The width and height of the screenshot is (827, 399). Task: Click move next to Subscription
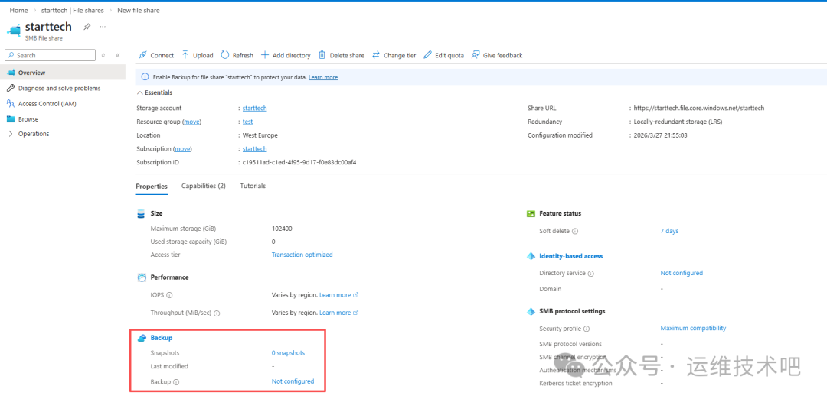pyautogui.click(x=182, y=149)
